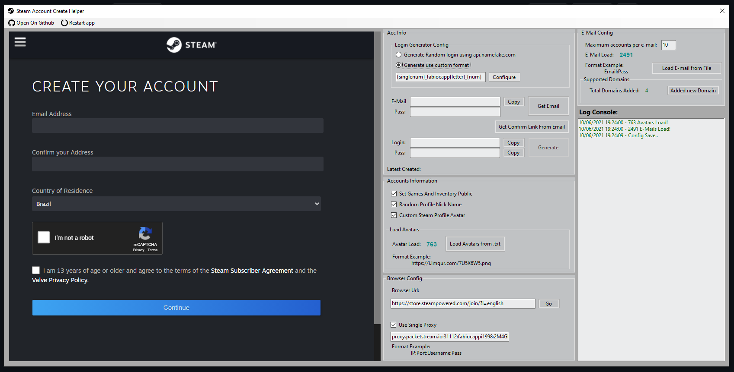Click the GitHub icon in menu bar

[x=12, y=23]
